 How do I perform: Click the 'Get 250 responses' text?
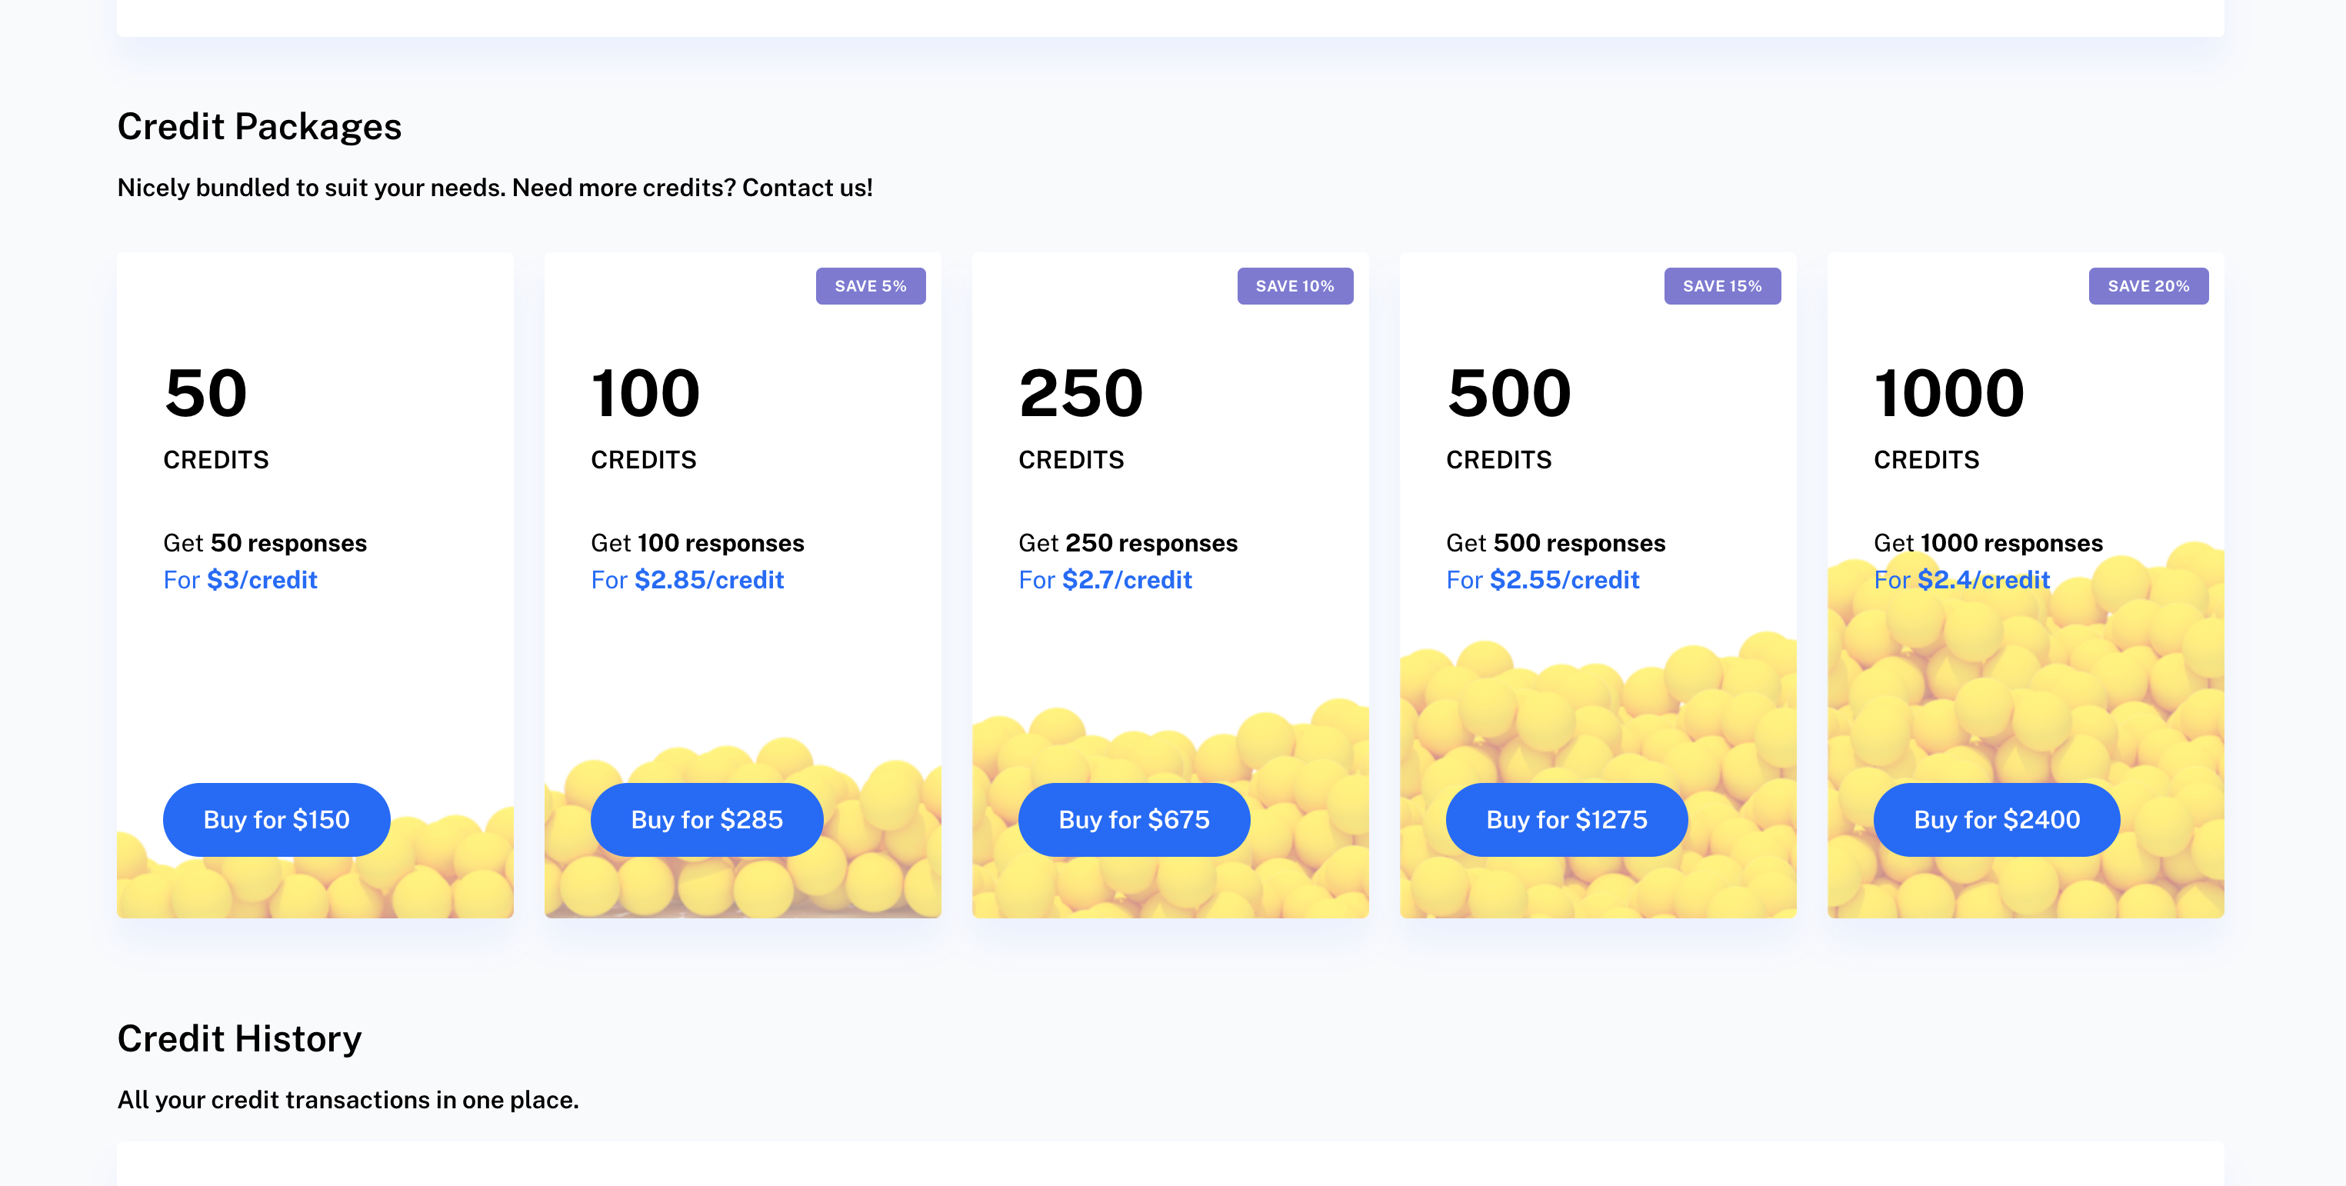tap(1128, 543)
